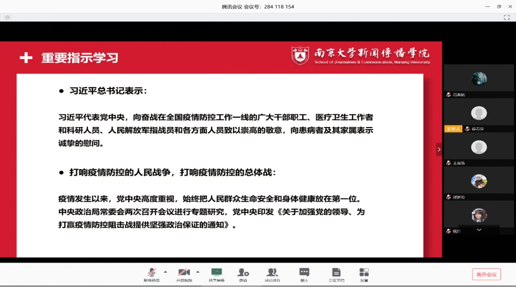Turn on the camera (开启视频)
516x287 pixels.
click(x=184, y=274)
